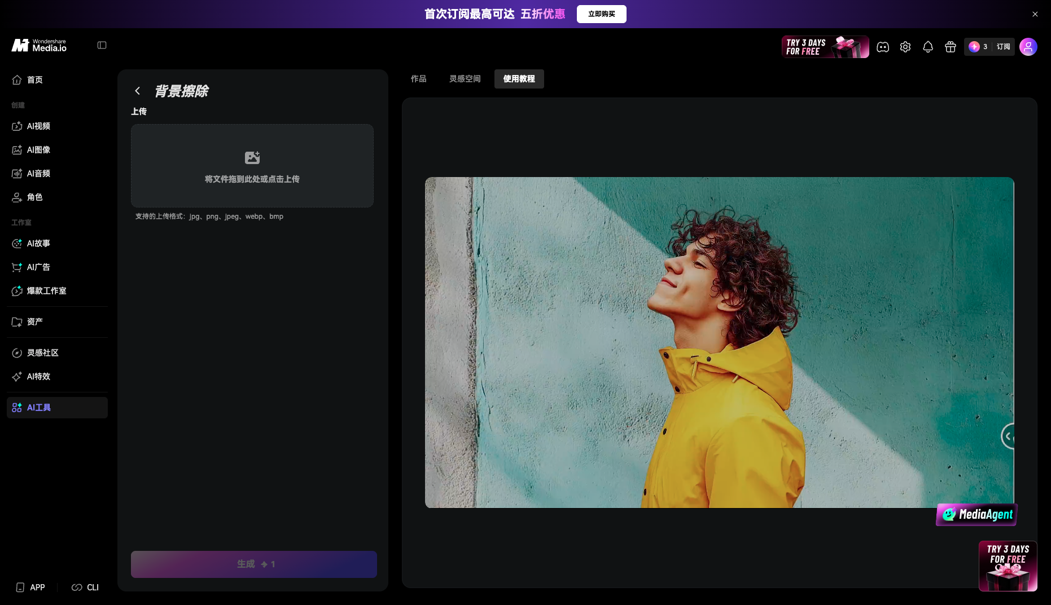Click the file upload drop zone
The height and width of the screenshot is (605, 1051).
pyautogui.click(x=252, y=166)
